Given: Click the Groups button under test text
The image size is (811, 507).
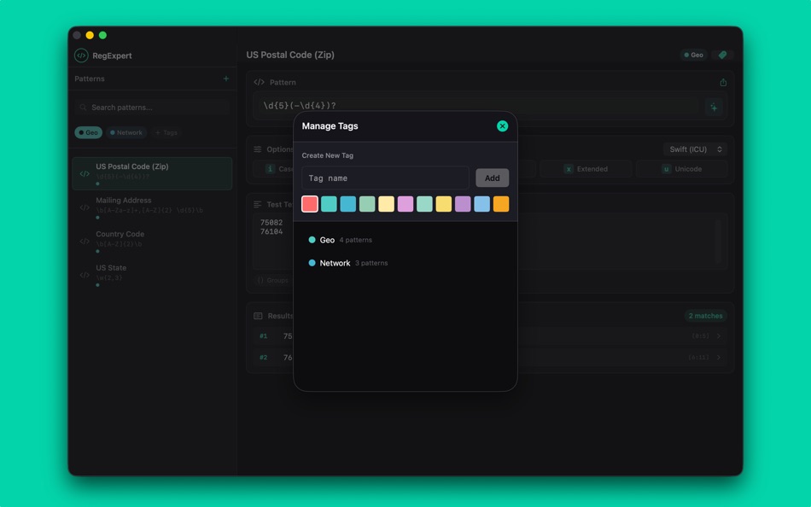Looking at the screenshot, I should click(272, 281).
